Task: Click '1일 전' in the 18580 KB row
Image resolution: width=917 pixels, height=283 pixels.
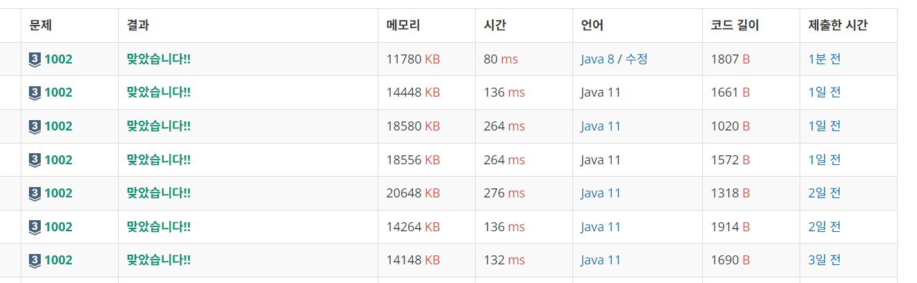Action: coord(824,126)
